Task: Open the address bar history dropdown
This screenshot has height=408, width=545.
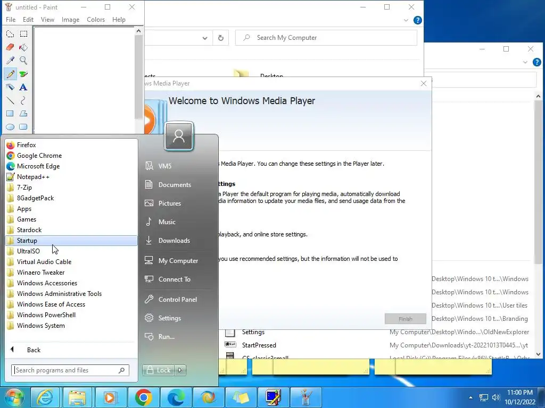Action: [x=205, y=38]
